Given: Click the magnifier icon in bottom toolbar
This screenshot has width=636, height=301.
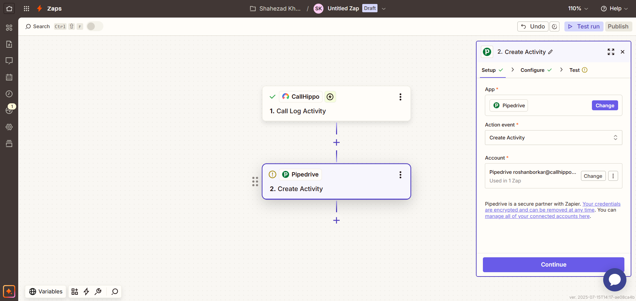Looking at the screenshot, I should point(115,291).
